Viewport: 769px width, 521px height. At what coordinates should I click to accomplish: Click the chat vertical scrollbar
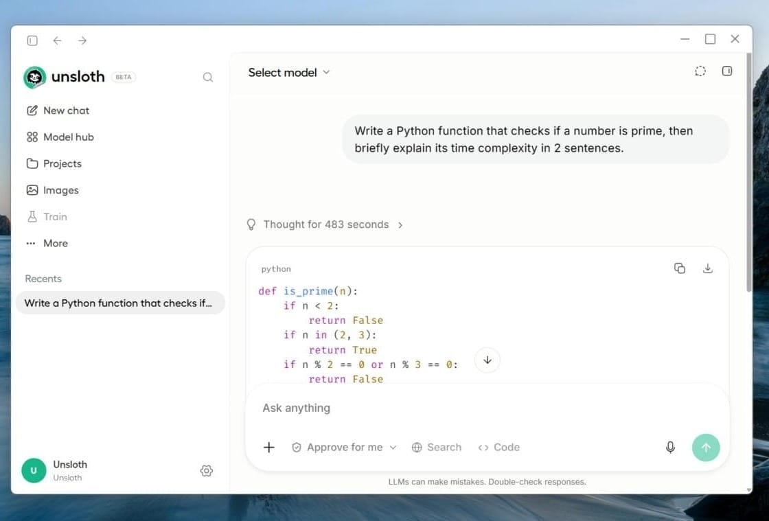pyautogui.click(x=748, y=172)
